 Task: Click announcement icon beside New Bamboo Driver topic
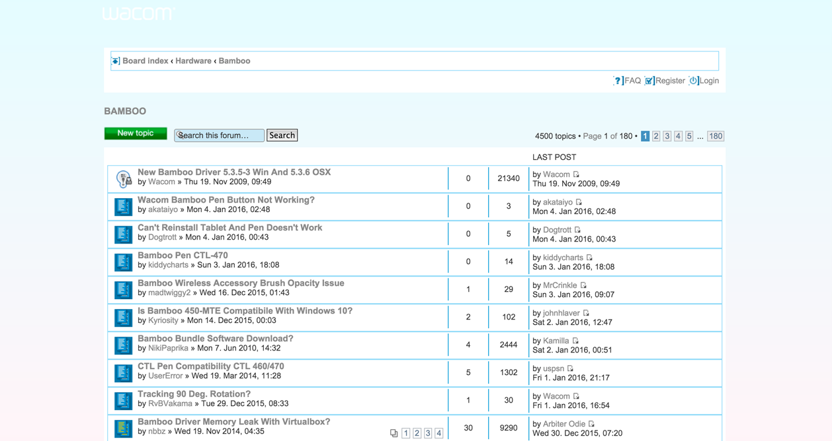(x=124, y=179)
